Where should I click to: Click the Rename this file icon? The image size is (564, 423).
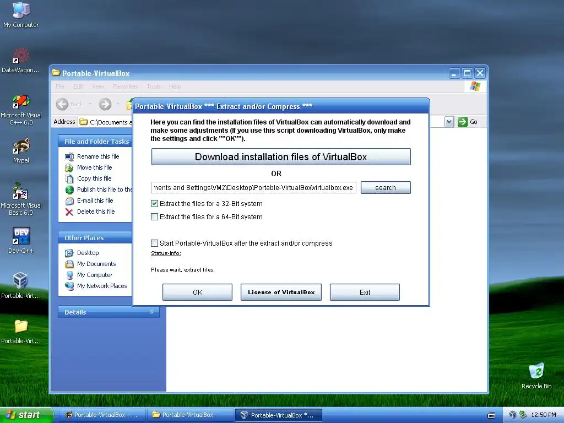[69, 156]
